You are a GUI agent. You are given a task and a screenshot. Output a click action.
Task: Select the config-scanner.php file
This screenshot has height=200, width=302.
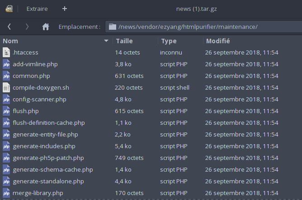click(x=151, y=99)
